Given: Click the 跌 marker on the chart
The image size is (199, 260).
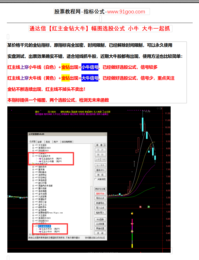Looking at the screenshot, I should click(x=149, y=207).
